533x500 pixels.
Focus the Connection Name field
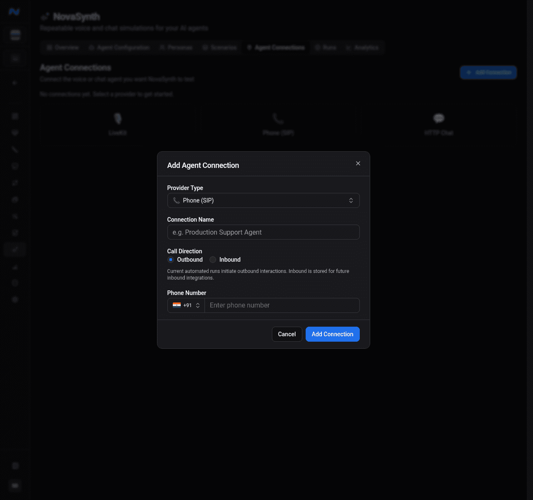tap(263, 232)
